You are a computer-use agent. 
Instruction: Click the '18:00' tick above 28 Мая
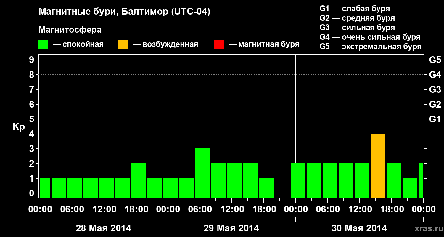click(x=136, y=209)
